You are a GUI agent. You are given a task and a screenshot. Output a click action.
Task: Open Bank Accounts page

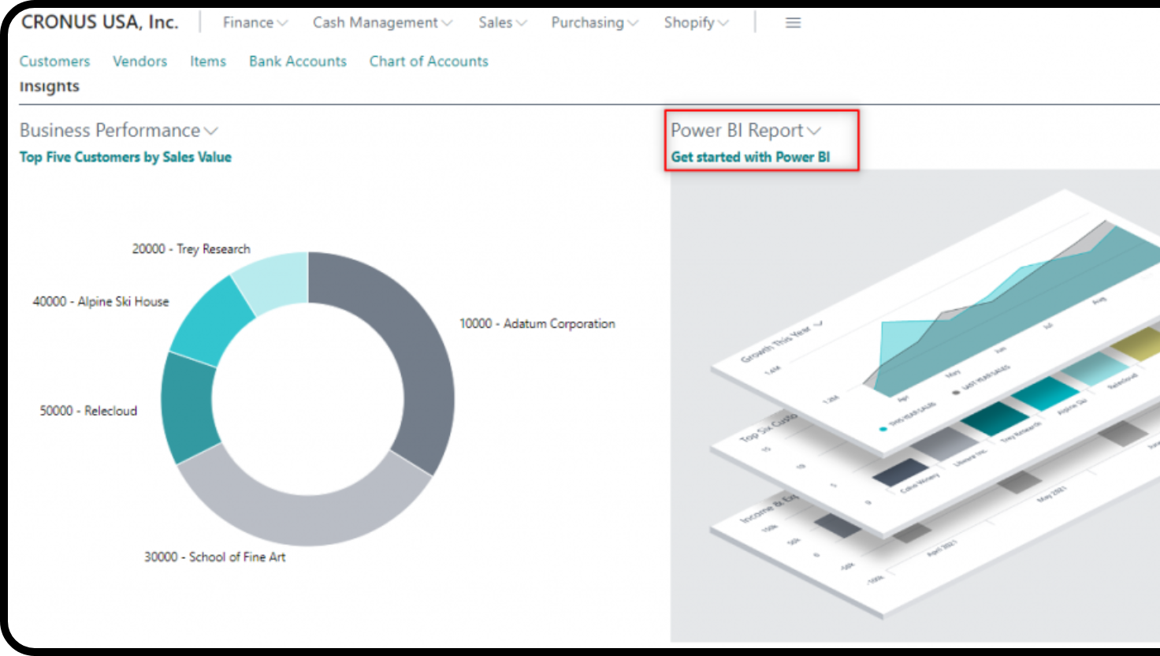[x=297, y=61]
